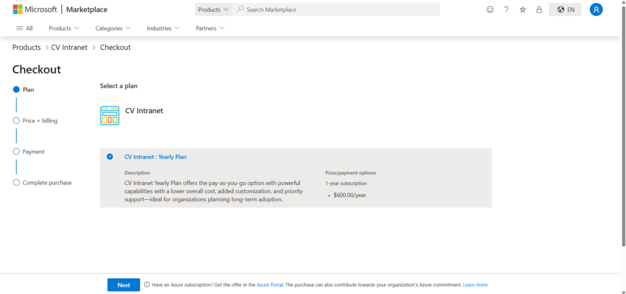Open favorites star icon
This screenshot has width=626, height=294.
click(x=523, y=10)
